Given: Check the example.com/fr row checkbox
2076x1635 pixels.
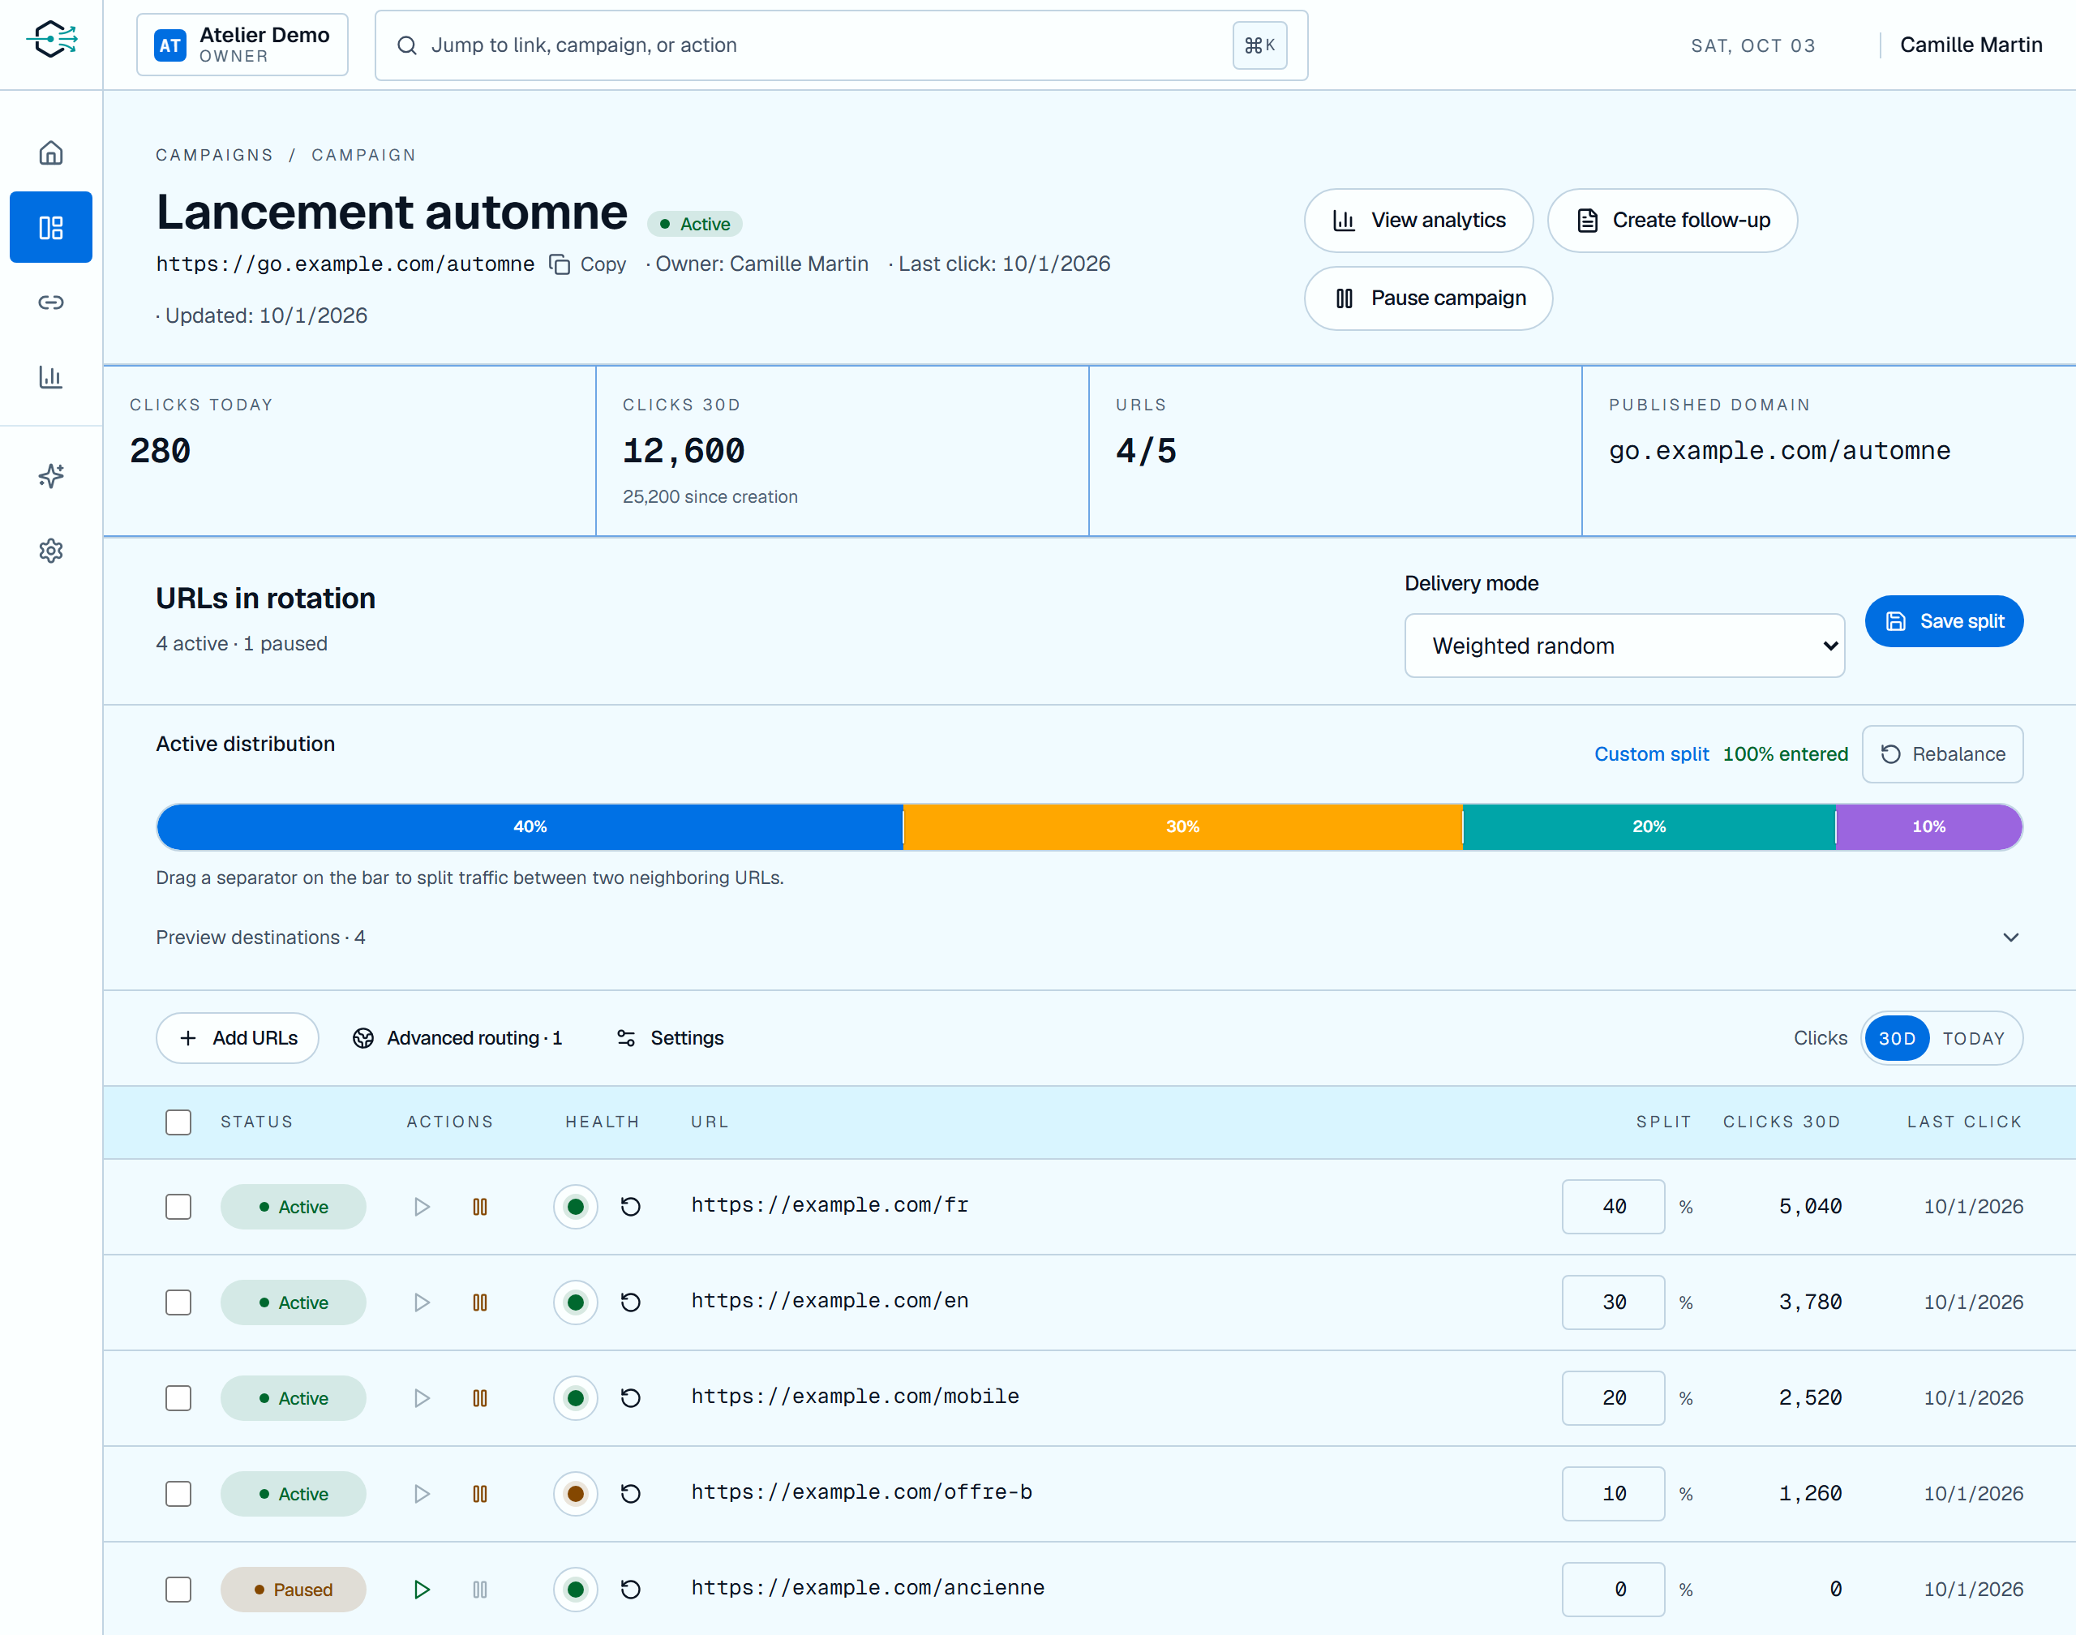Looking at the screenshot, I should coord(178,1207).
